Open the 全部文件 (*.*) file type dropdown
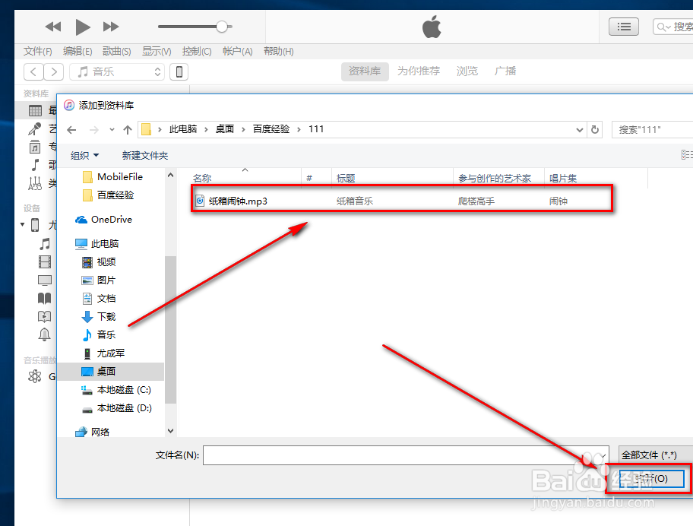Image resolution: width=693 pixels, height=526 pixels. [x=656, y=455]
